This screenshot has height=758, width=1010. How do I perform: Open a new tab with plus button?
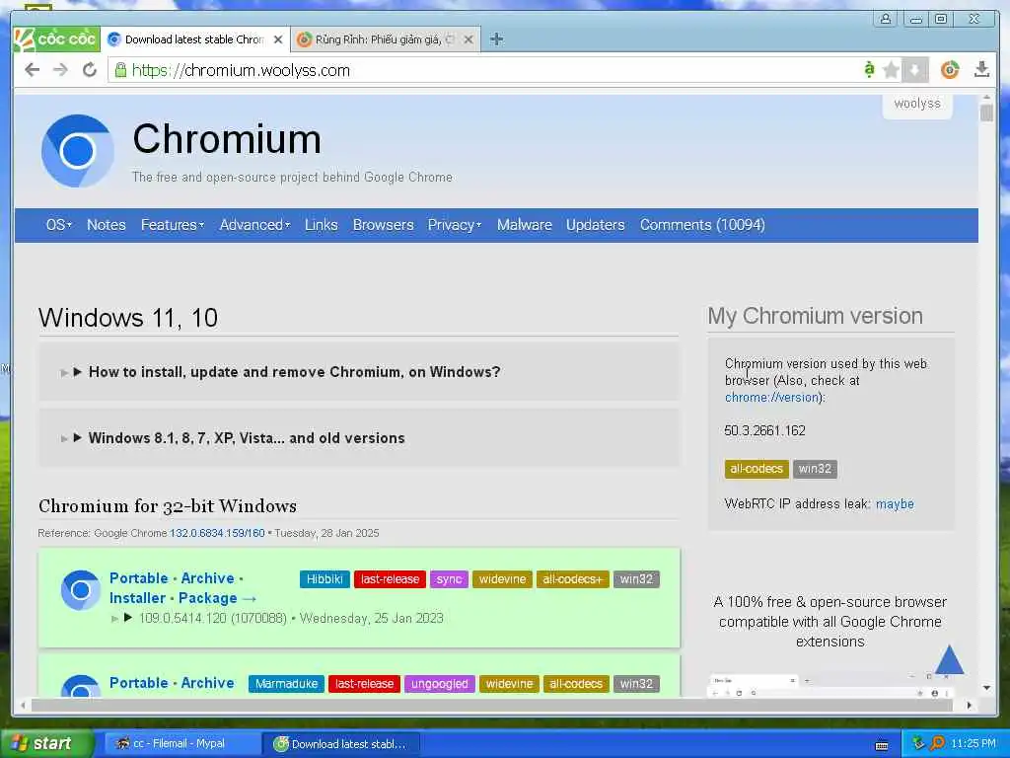(x=496, y=39)
